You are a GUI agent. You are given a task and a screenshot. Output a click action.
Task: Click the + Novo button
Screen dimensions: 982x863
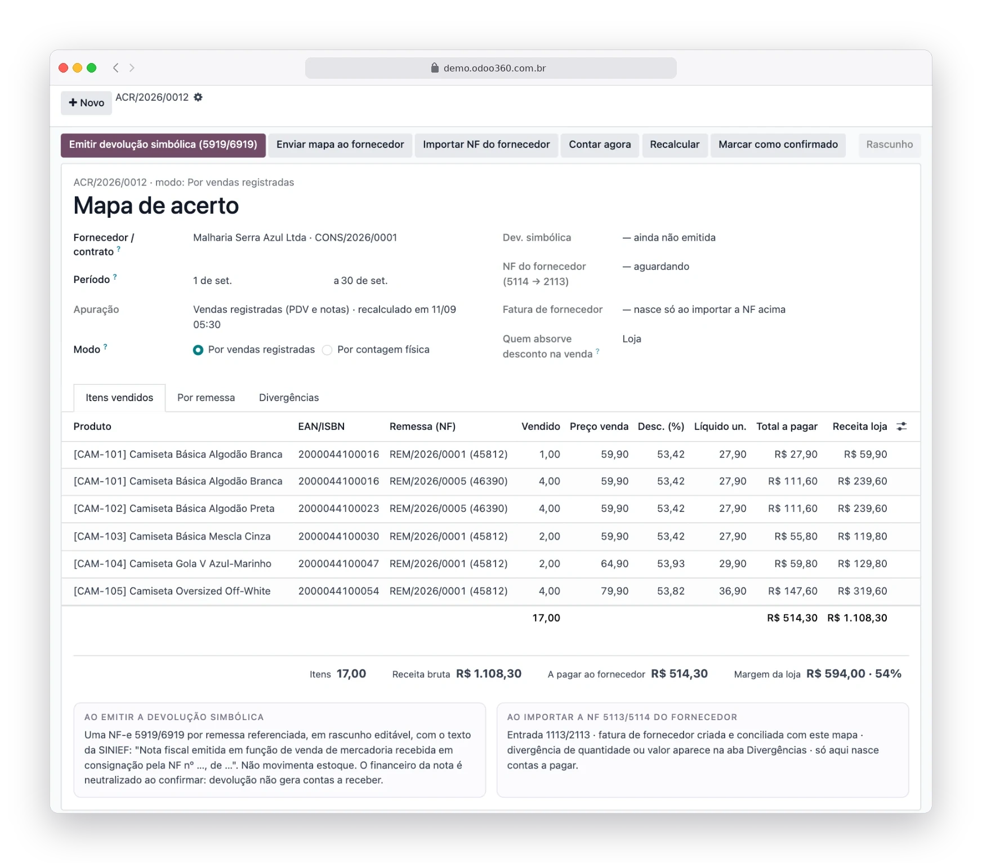point(86,103)
